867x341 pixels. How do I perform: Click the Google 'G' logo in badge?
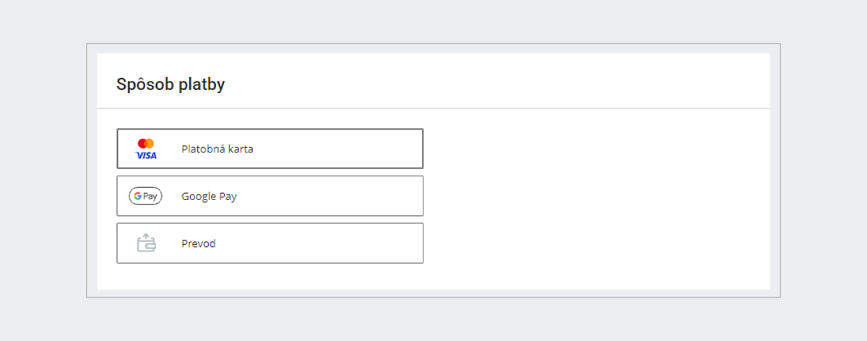pyautogui.click(x=137, y=196)
